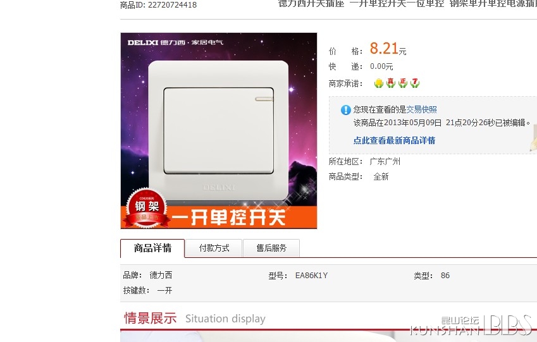Switch to the 付款方式 tab
Viewport: 537px width, 342px height.
coord(214,248)
